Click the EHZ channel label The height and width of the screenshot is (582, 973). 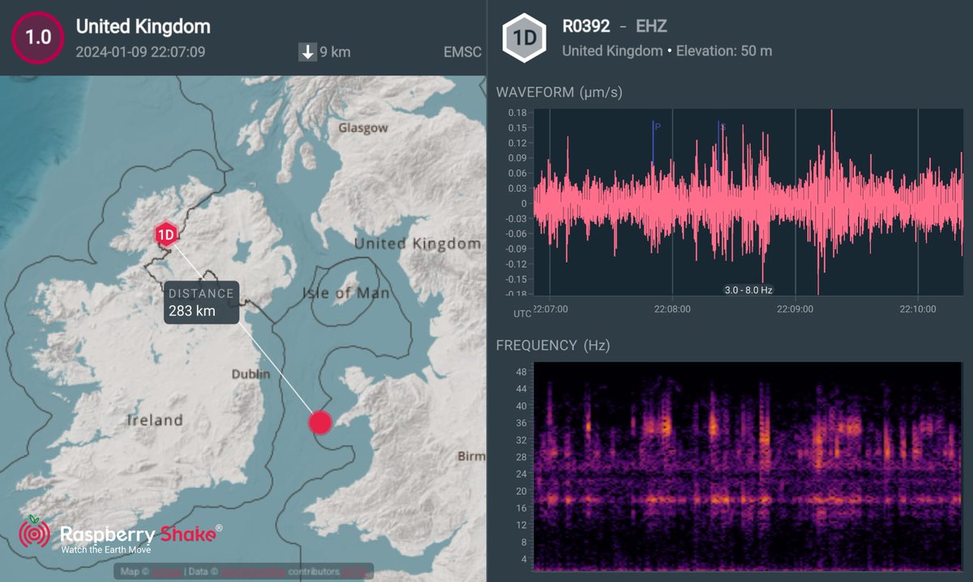coord(651,27)
